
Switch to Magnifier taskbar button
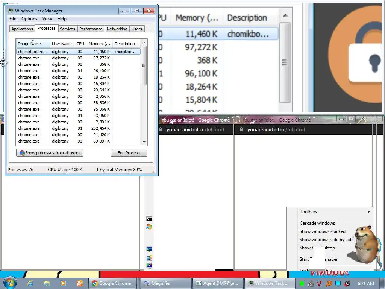pyautogui.click(x=166, y=283)
